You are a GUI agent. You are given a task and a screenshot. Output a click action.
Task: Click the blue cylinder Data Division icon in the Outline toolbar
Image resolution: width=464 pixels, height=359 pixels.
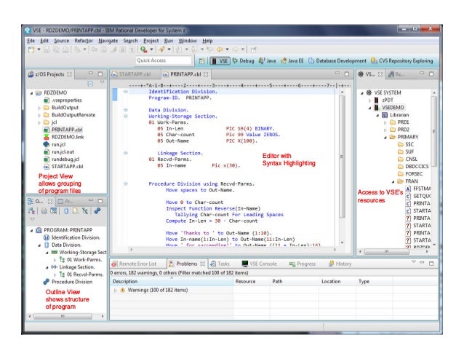pos(66,211)
